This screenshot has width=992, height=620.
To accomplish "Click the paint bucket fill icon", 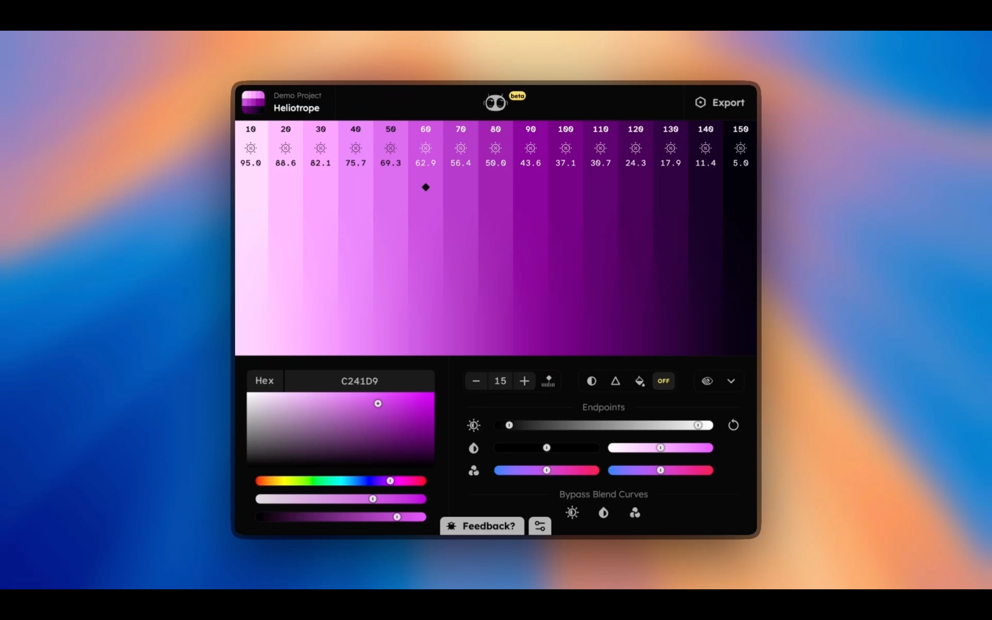I will [x=639, y=381].
